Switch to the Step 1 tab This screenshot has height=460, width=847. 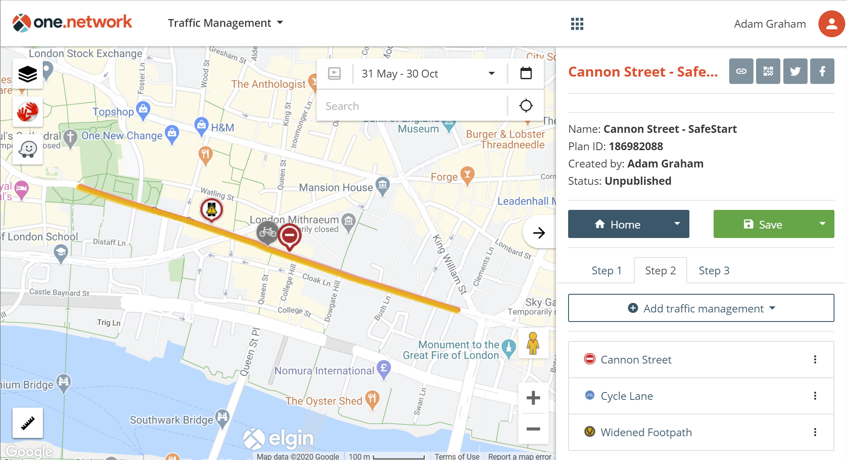607,270
